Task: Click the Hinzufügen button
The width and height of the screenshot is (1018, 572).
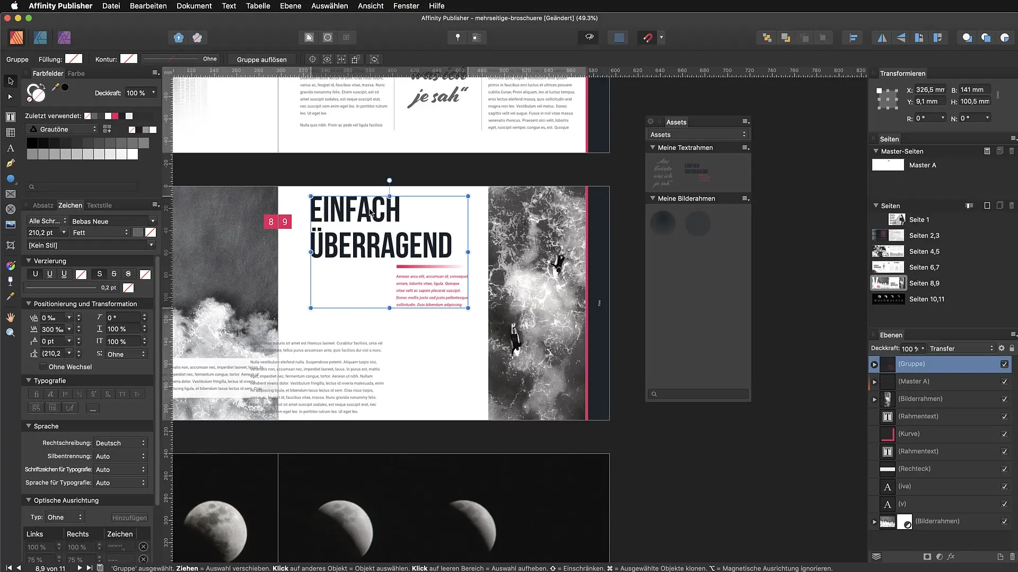Action: pyautogui.click(x=129, y=518)
